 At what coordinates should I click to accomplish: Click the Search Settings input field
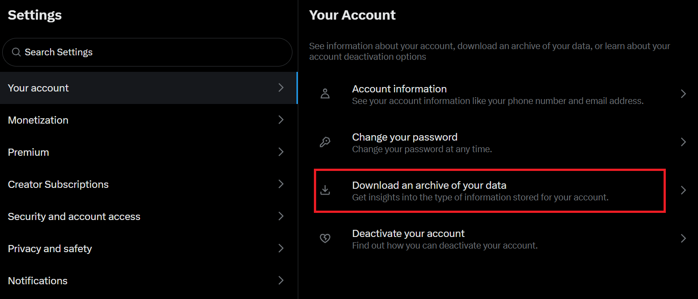[148, 52]
